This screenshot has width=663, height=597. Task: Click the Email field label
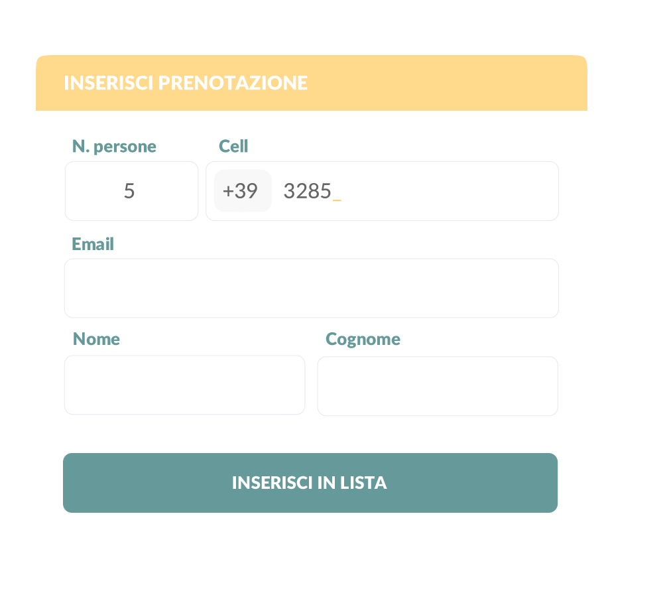(93, 244)
